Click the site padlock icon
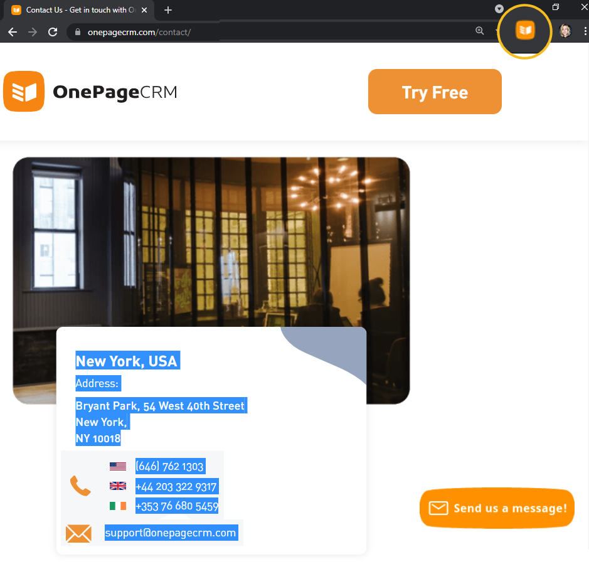 coord(77,32)
